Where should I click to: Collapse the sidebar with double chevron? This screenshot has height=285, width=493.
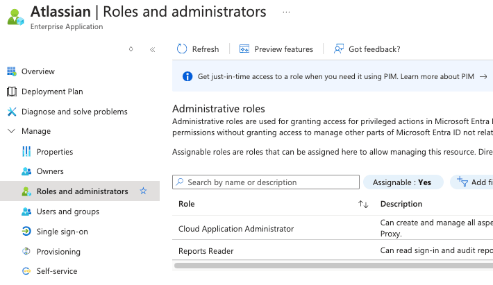coord(153,49)
